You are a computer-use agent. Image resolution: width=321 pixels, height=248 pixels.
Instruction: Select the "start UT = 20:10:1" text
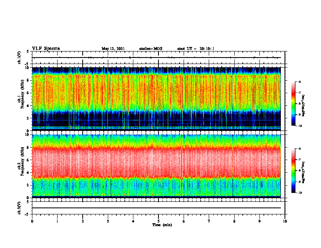pyautogui.click(x=196, y=49)
